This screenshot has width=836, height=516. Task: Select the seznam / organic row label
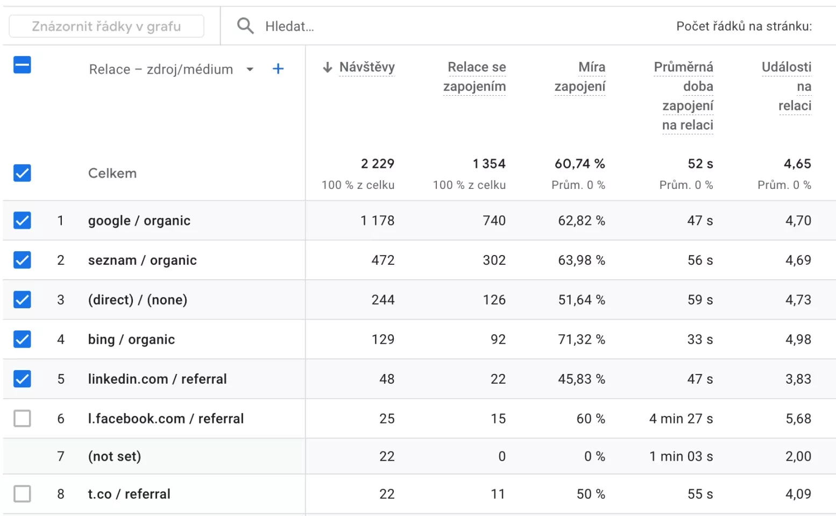tap(143, 260)
